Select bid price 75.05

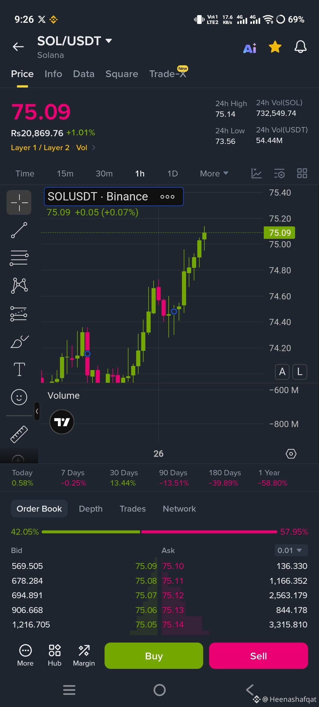tap(146, 625)
